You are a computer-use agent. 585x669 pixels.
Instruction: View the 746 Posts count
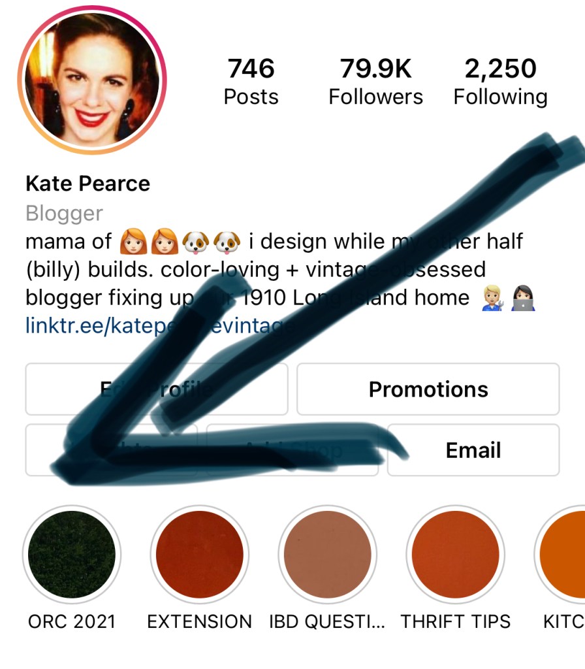(251, 82)
